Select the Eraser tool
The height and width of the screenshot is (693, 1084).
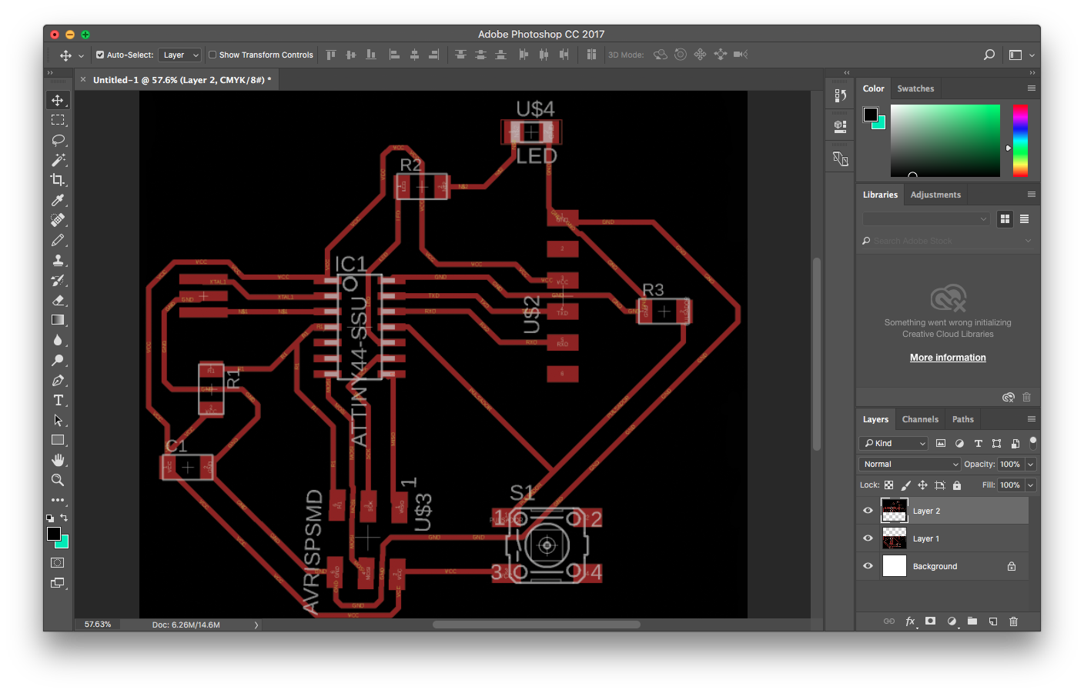point(58,300)
